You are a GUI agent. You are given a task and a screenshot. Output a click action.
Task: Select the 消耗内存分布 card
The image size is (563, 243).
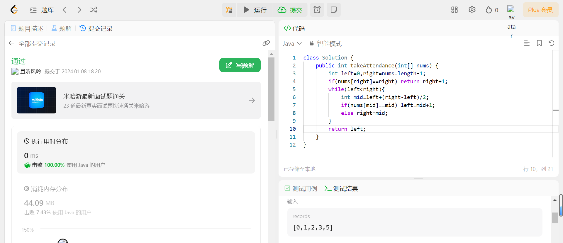136,200
